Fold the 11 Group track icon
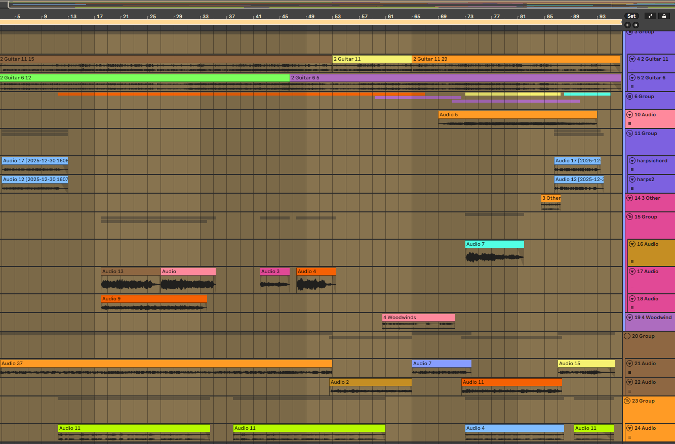Image resolution: width=675 pixels, height=444 pixels. [x=630, y=134]
